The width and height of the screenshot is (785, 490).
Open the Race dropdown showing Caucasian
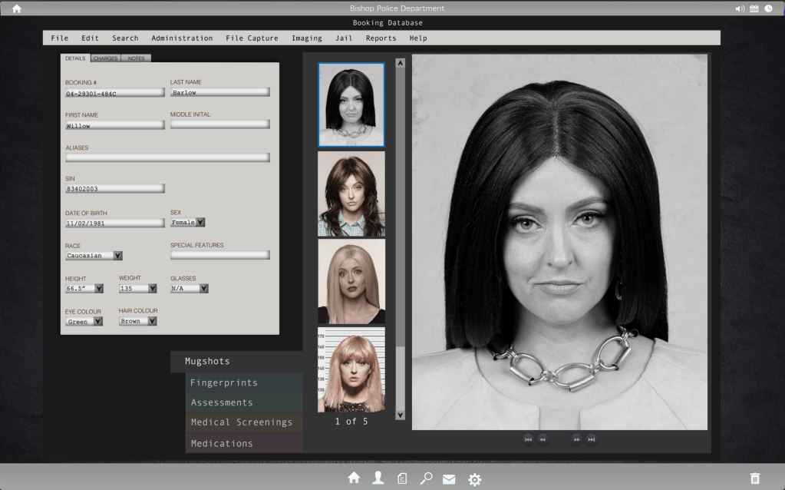pyautogui.click(x=117, y=255)
